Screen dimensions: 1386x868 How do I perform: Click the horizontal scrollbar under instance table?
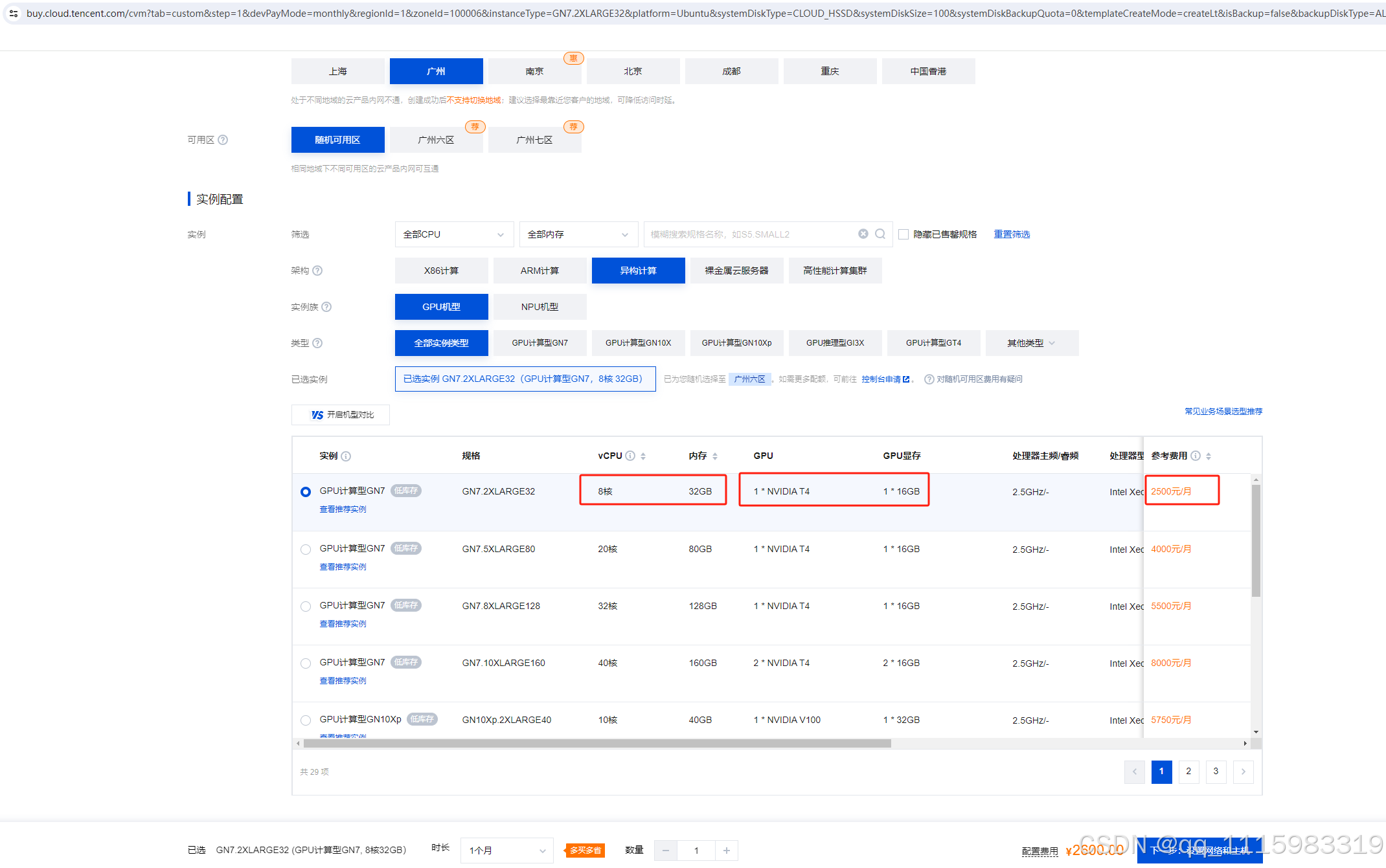point(596,744)
